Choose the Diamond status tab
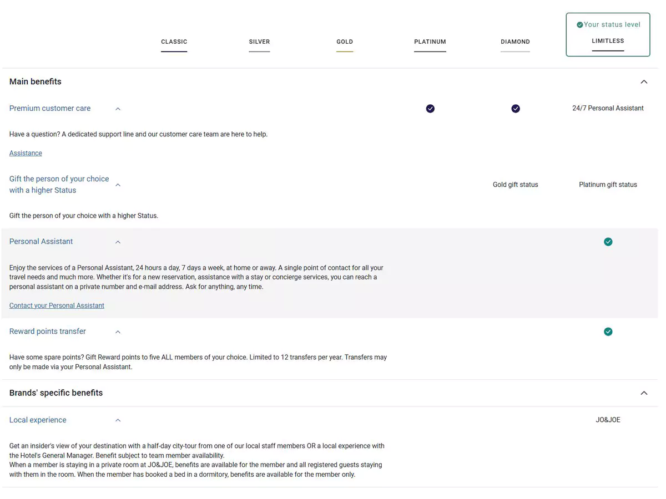Image resolution: width=666 pixels, height=499 pixels. [x=515, y=42]
